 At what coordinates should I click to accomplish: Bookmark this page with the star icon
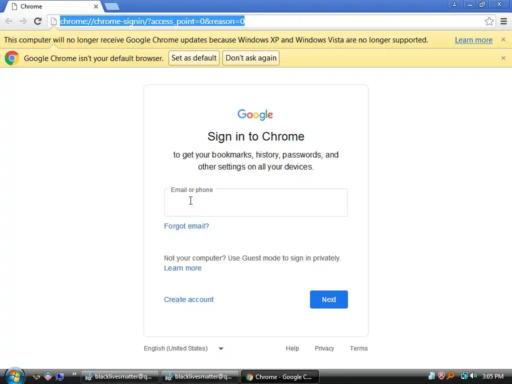tap(489, 21)
